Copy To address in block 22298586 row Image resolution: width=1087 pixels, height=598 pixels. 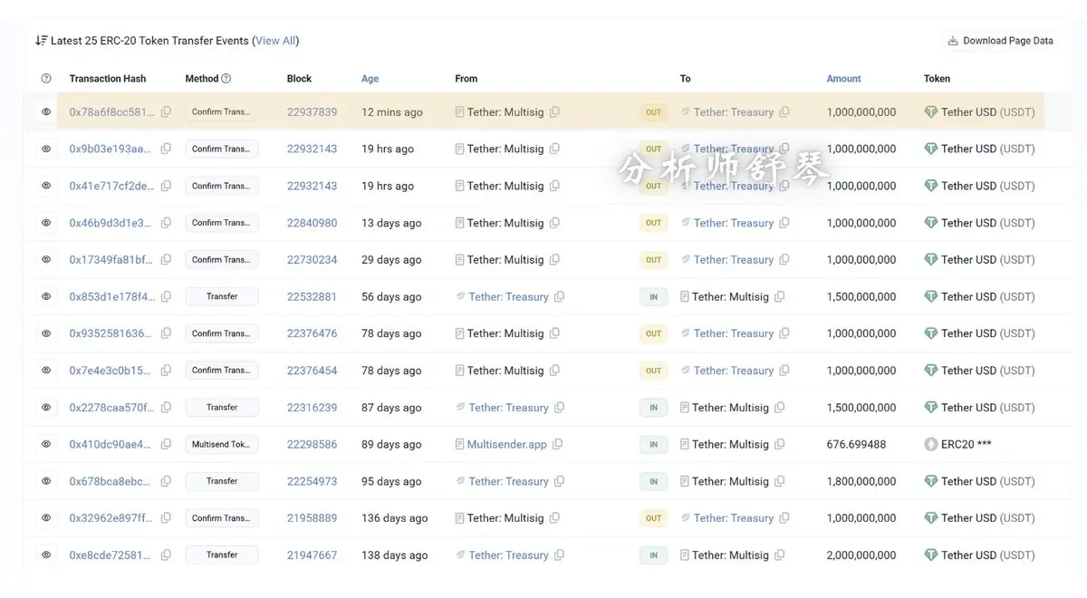click(x=779, y=444)
